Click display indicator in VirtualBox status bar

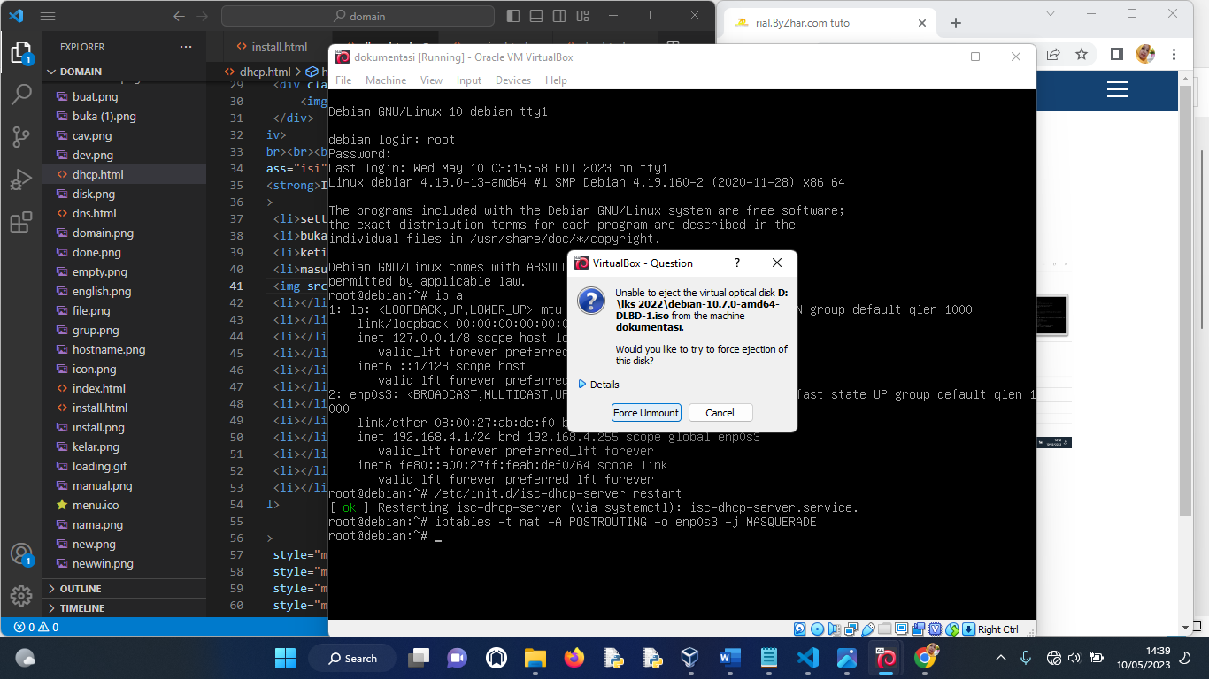point(901,629)
